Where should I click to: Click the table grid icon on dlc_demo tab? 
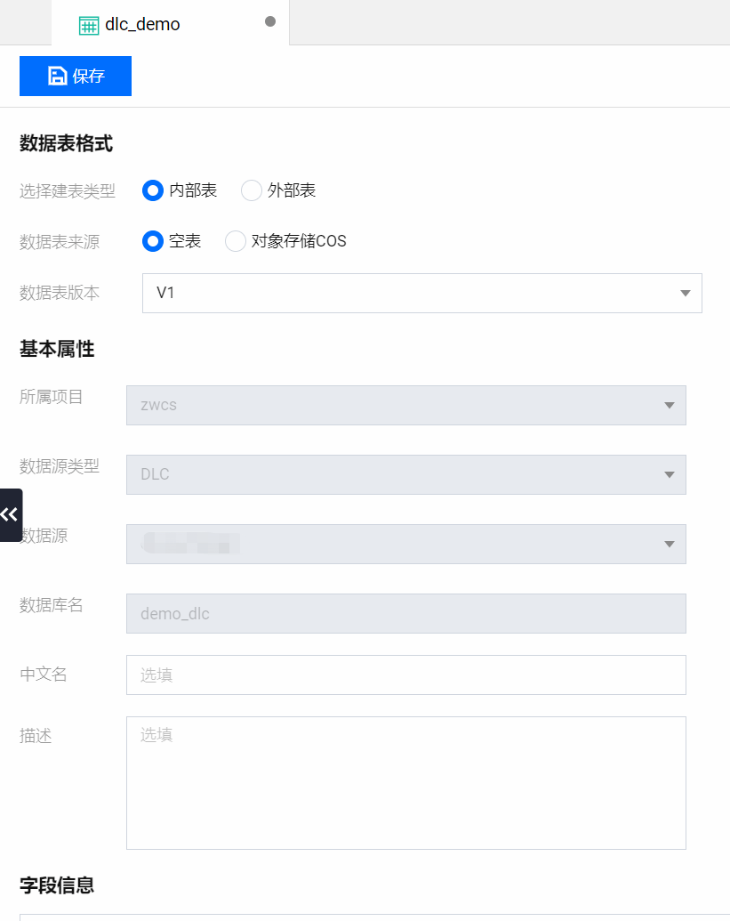tap(89, 25)
